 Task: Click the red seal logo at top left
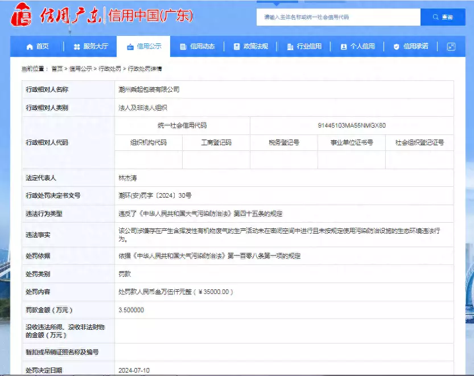click(x=20, y=16)
